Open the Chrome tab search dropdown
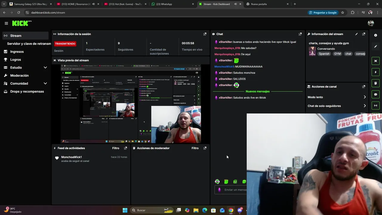 point(4,4)
